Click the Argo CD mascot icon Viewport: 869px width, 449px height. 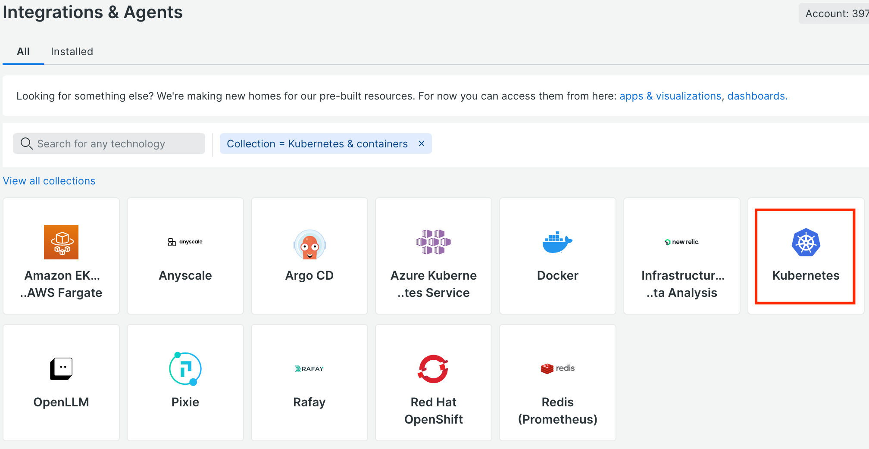[x=309, y=244]
